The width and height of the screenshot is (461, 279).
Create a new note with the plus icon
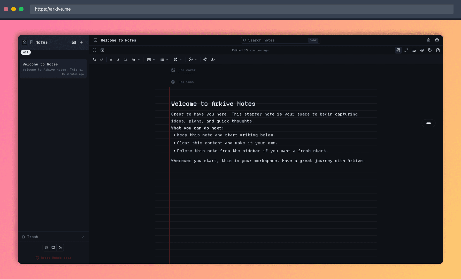click(x=81, y=42)
